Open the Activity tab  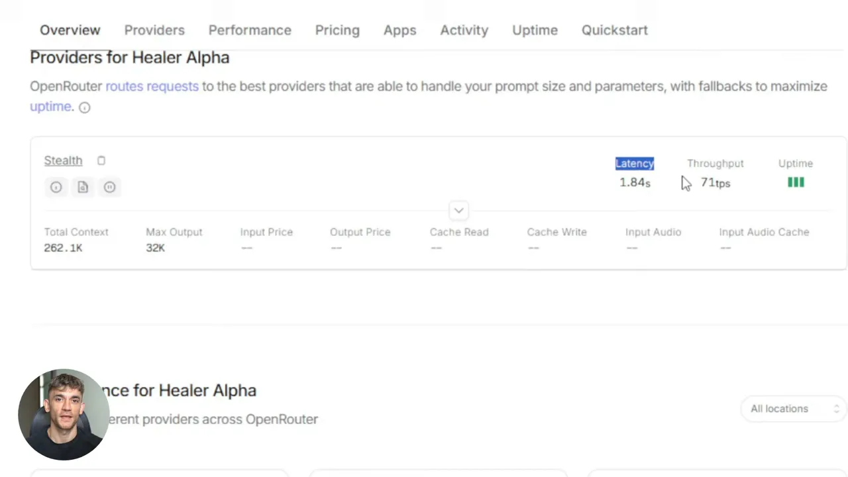(x=464, y=30)
